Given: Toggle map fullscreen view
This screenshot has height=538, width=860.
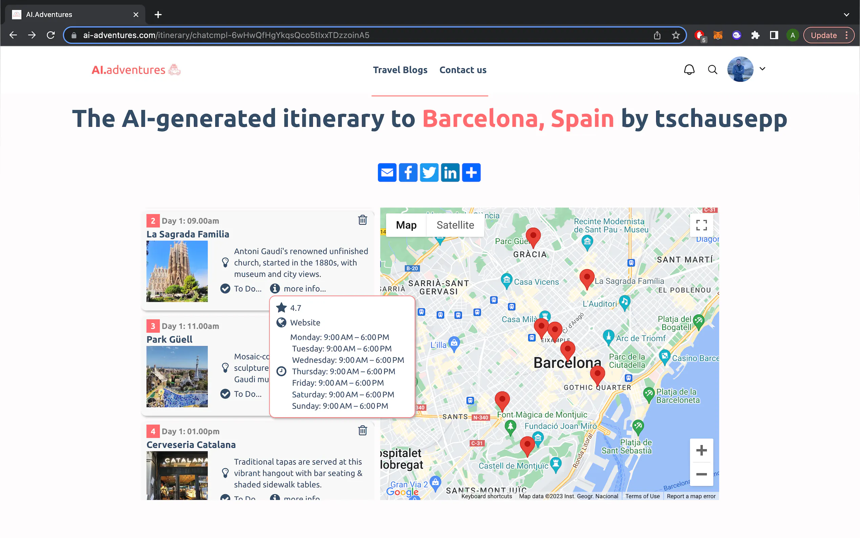Looking at the screenshot, I should pos(701,225).
